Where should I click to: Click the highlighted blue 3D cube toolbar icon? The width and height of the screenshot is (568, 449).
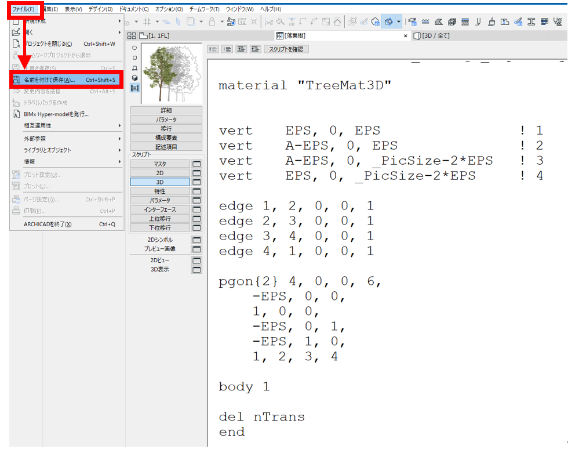(388, 22)
